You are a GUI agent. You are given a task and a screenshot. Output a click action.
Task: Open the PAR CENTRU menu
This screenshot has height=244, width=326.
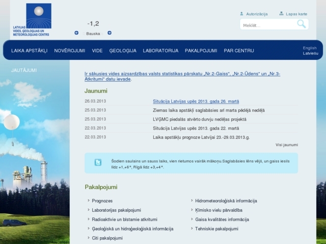(239, 51)
